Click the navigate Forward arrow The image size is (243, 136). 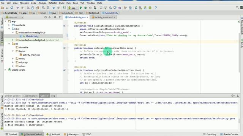click(58, 8)
